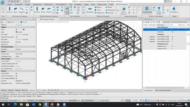Viewport: 190px width, 107px height.
Task: Click the Цвет По слою color value
Action: (x=25, y=32)
